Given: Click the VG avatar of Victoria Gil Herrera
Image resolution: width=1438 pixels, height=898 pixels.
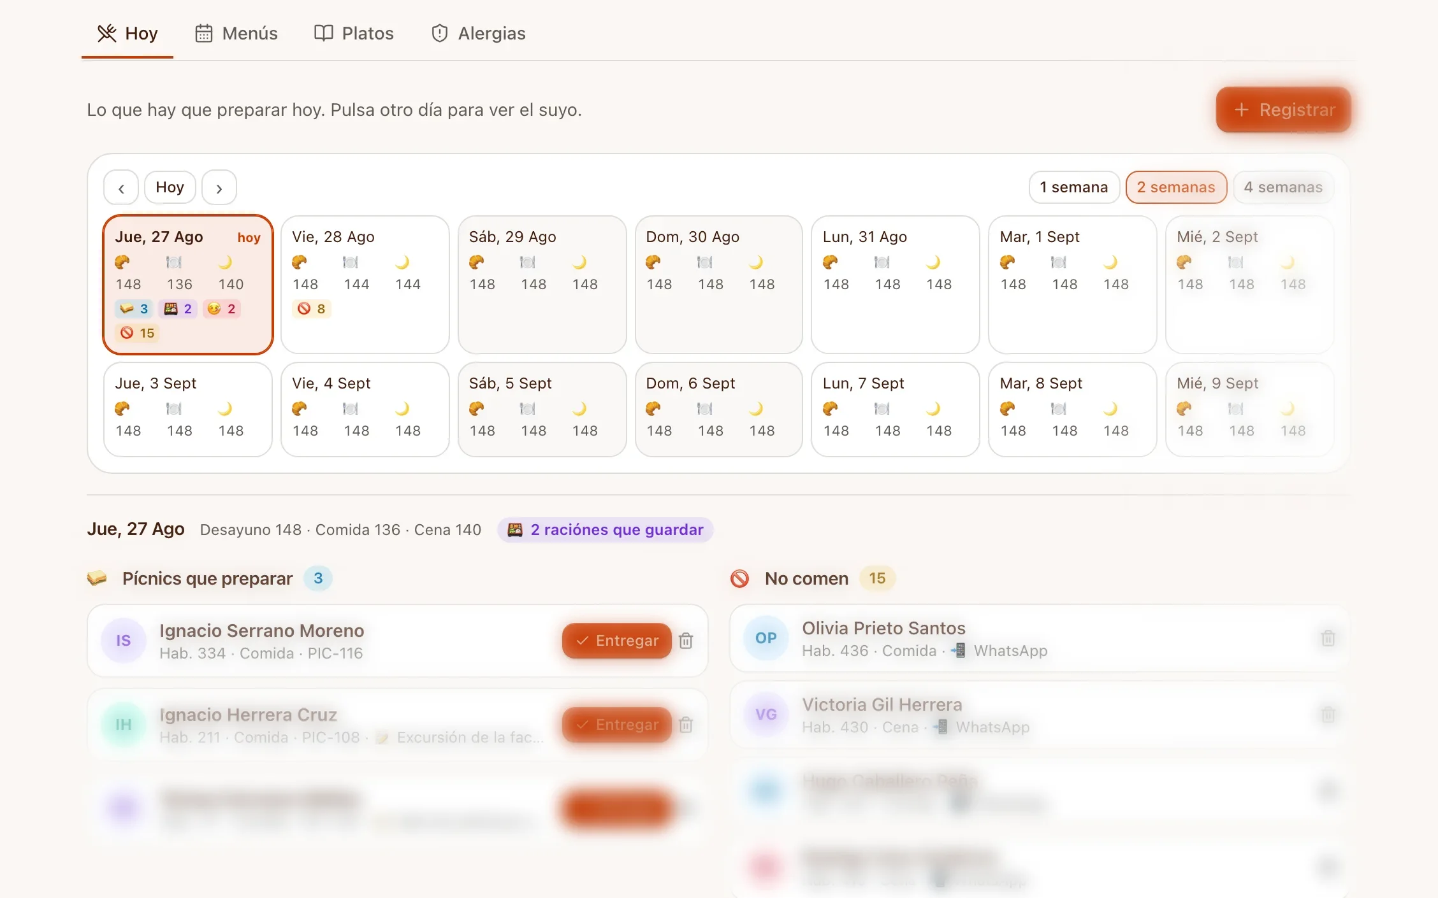Looking at the screenshot, I should 766,715.
